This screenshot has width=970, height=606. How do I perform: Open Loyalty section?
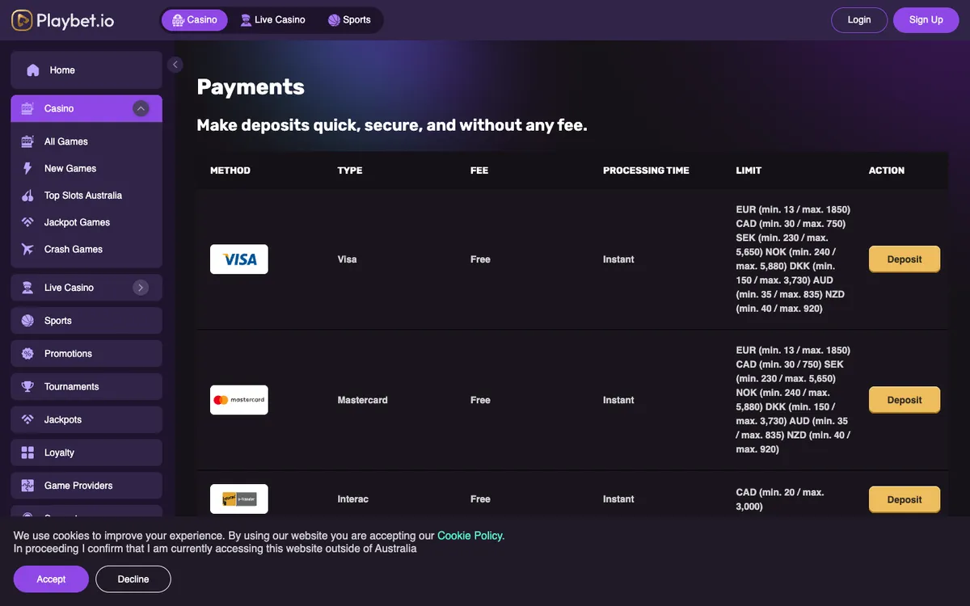86,452
